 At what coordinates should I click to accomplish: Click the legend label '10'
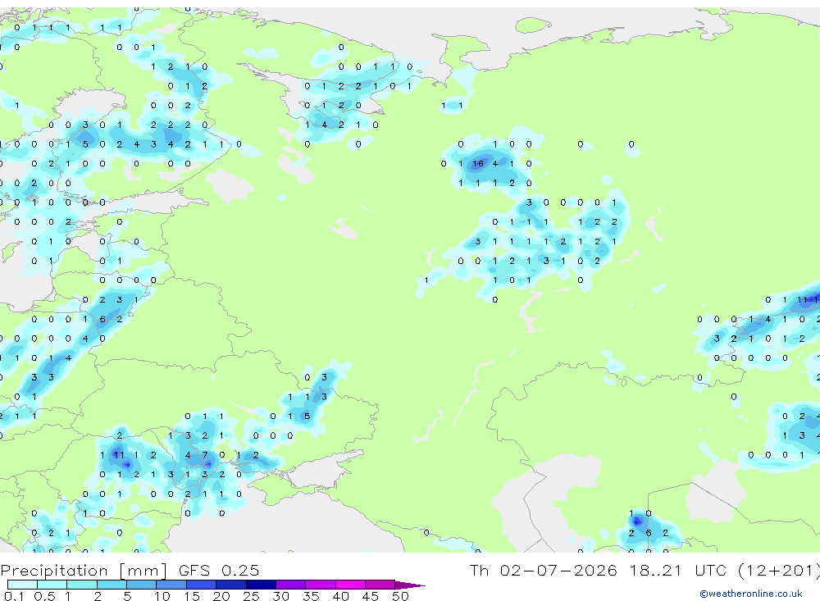click(x=162, y=596)
